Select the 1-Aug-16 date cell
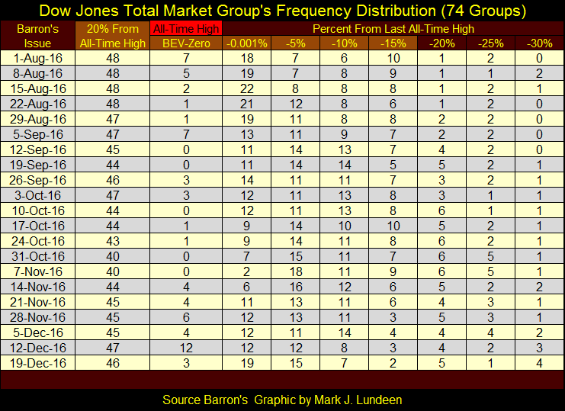Screen dimensions: 565x411 (38, 58)
